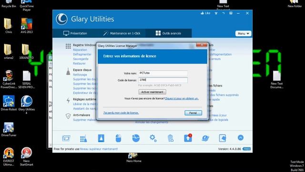This screenshot has height=172, width=305.
Task: Click the link to obtain a licence
Action: [x=182, y=98]
